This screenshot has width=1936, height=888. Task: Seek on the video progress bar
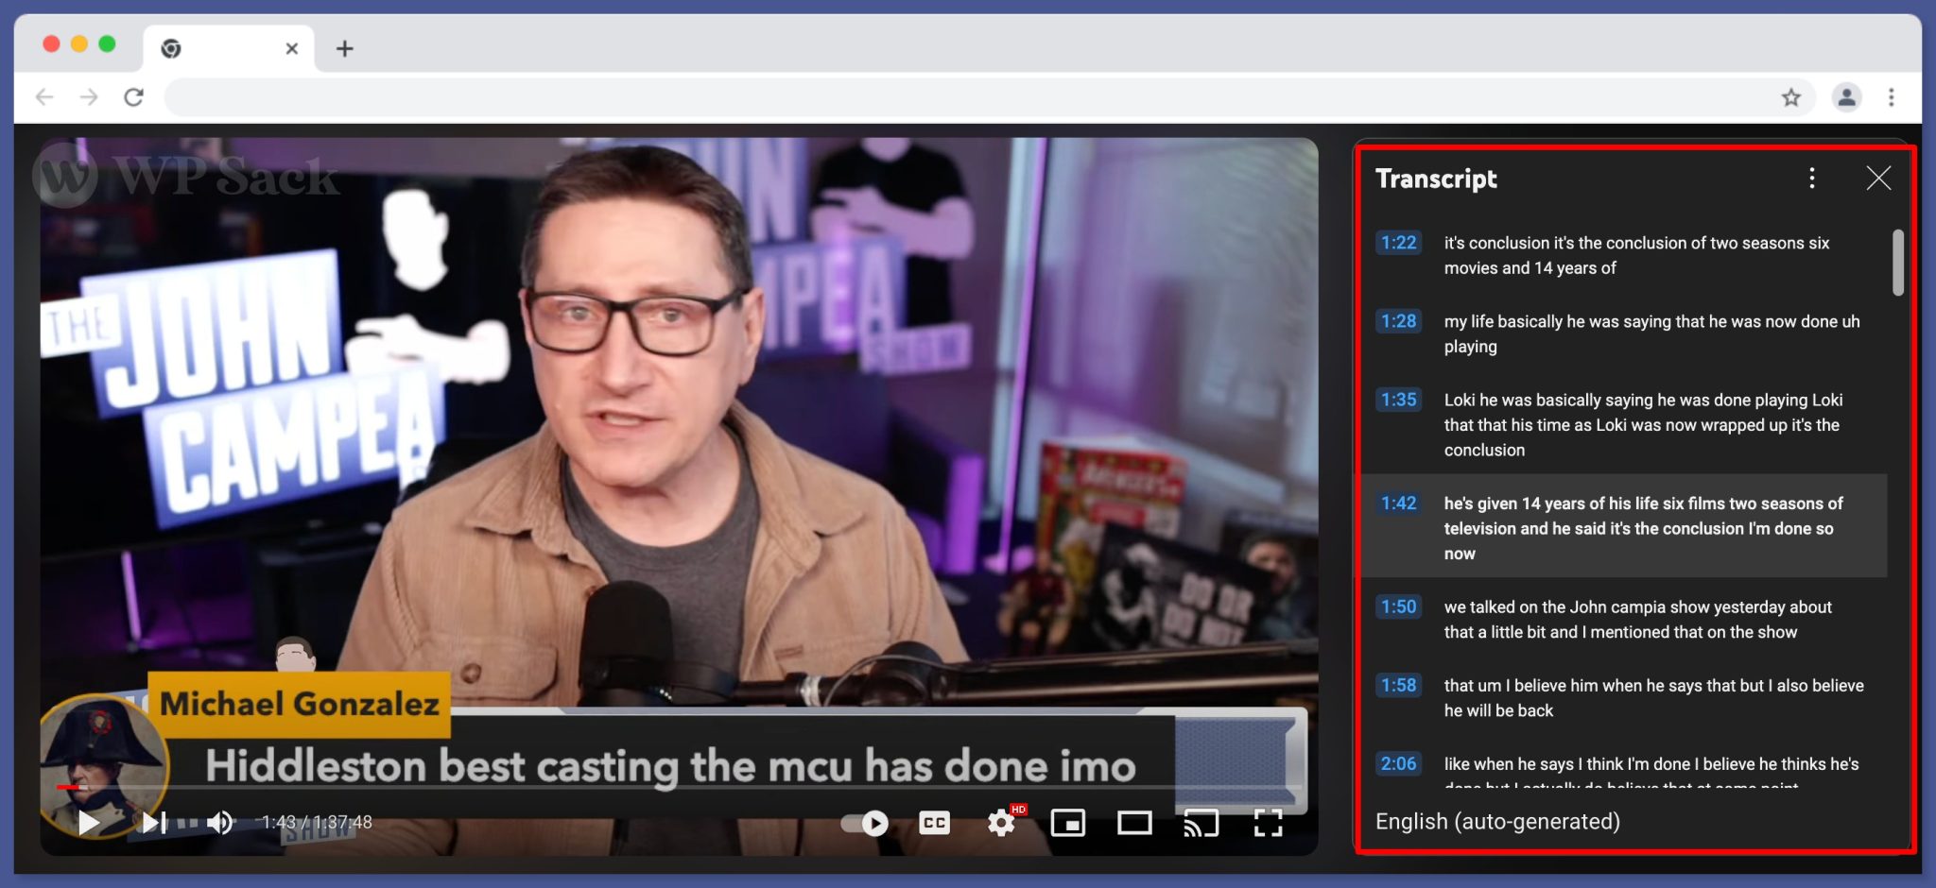point(678,787)
